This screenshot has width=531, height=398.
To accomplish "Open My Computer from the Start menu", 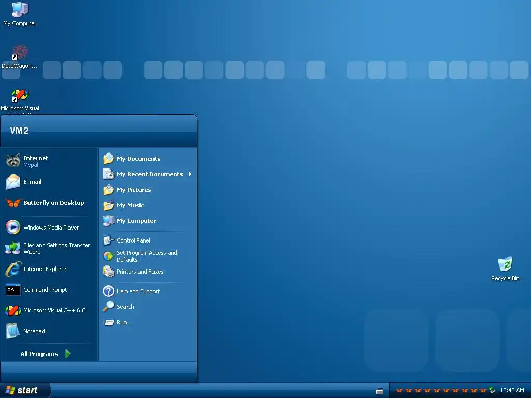I will tap(148, 221).
